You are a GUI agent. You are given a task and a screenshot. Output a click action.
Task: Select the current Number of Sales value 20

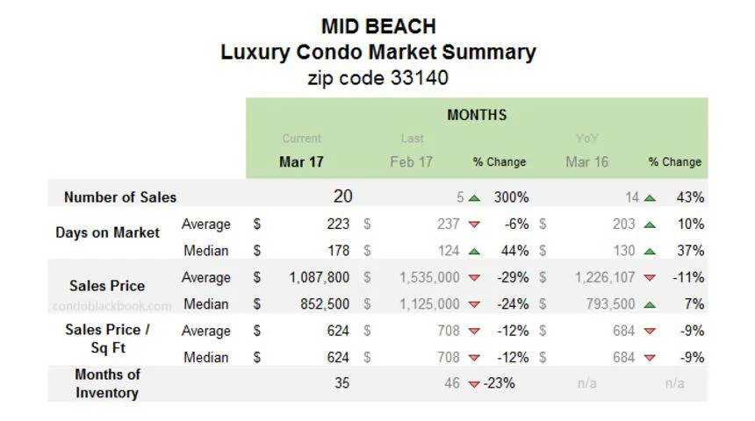[x=342, y=196]
